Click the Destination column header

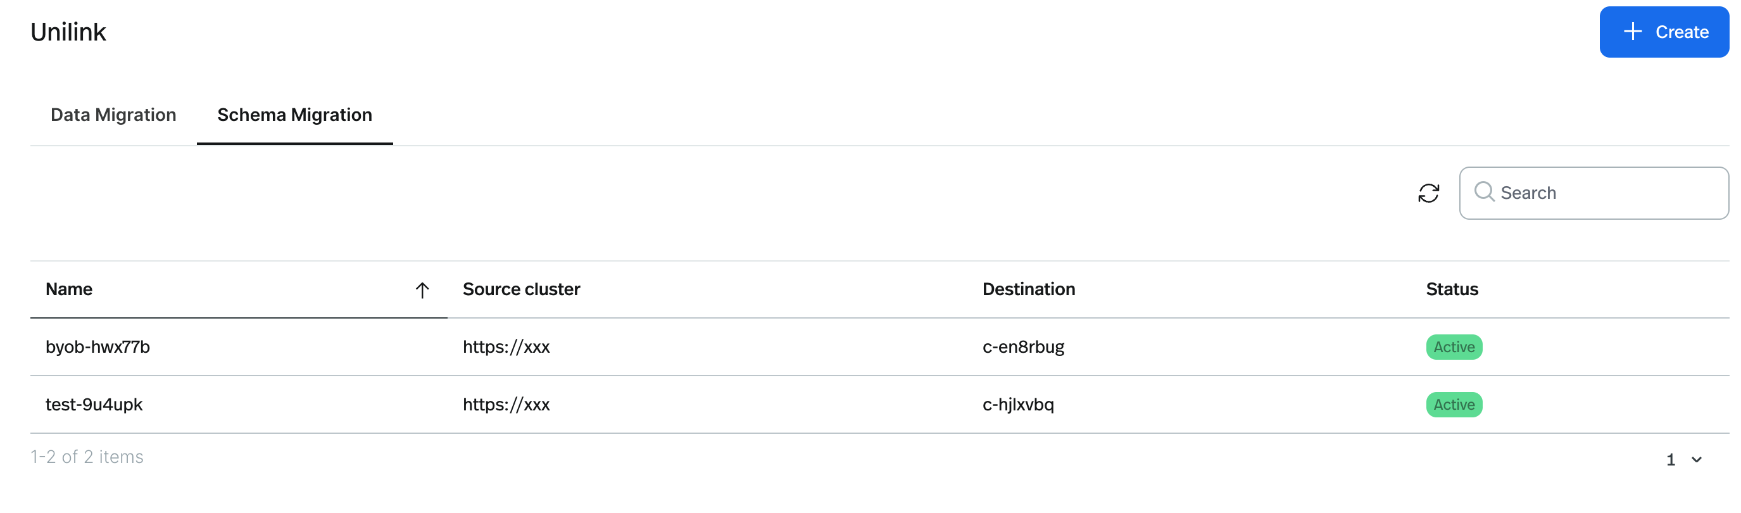pos(1029,289)
